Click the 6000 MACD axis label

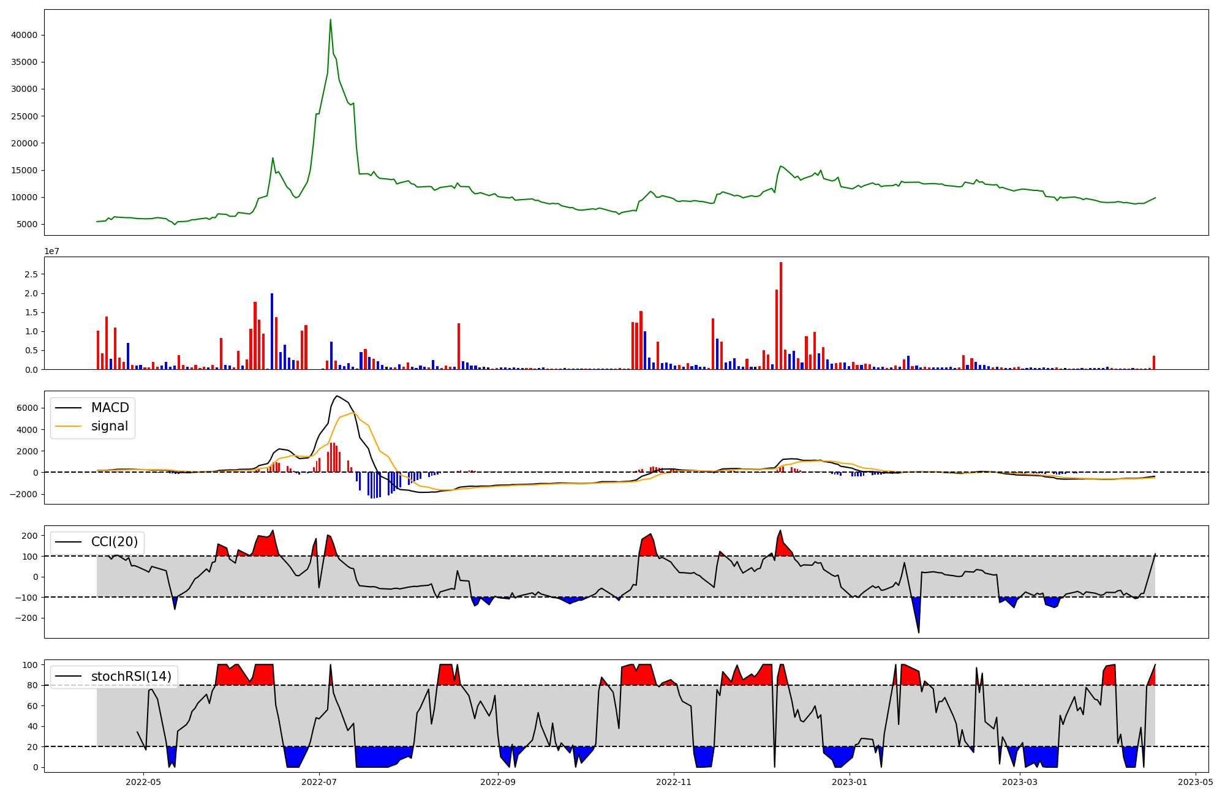pyautogui.click(x=27, y=408)
